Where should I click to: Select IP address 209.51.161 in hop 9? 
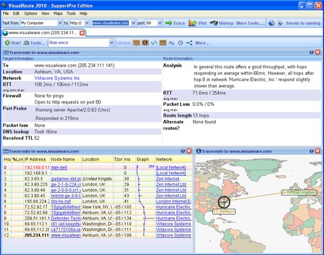click(x=37, y=218)
